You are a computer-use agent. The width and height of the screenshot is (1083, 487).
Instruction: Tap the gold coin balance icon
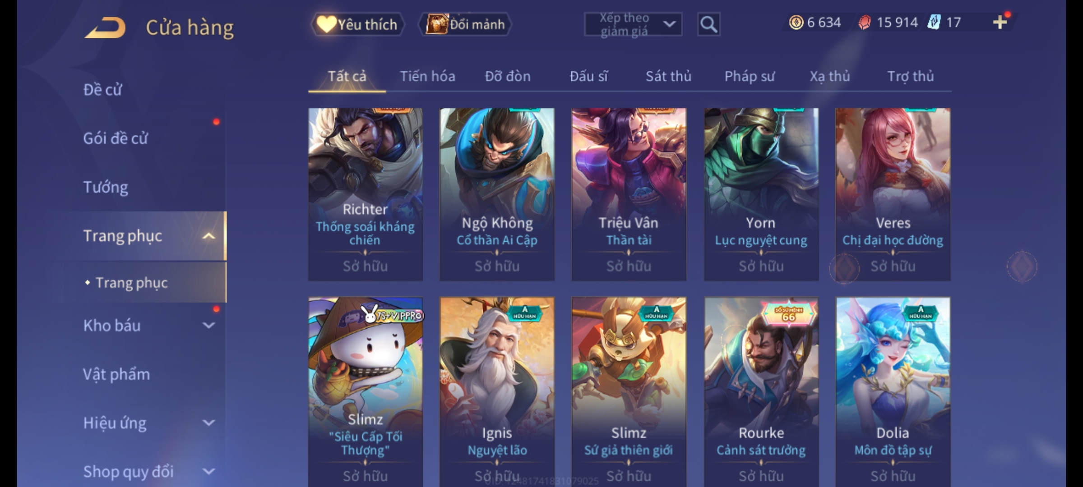click(796, 22)
